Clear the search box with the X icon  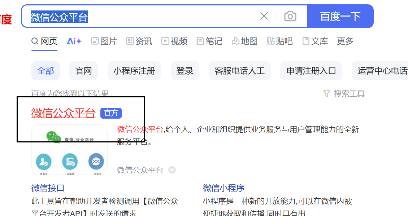(264, 16)
